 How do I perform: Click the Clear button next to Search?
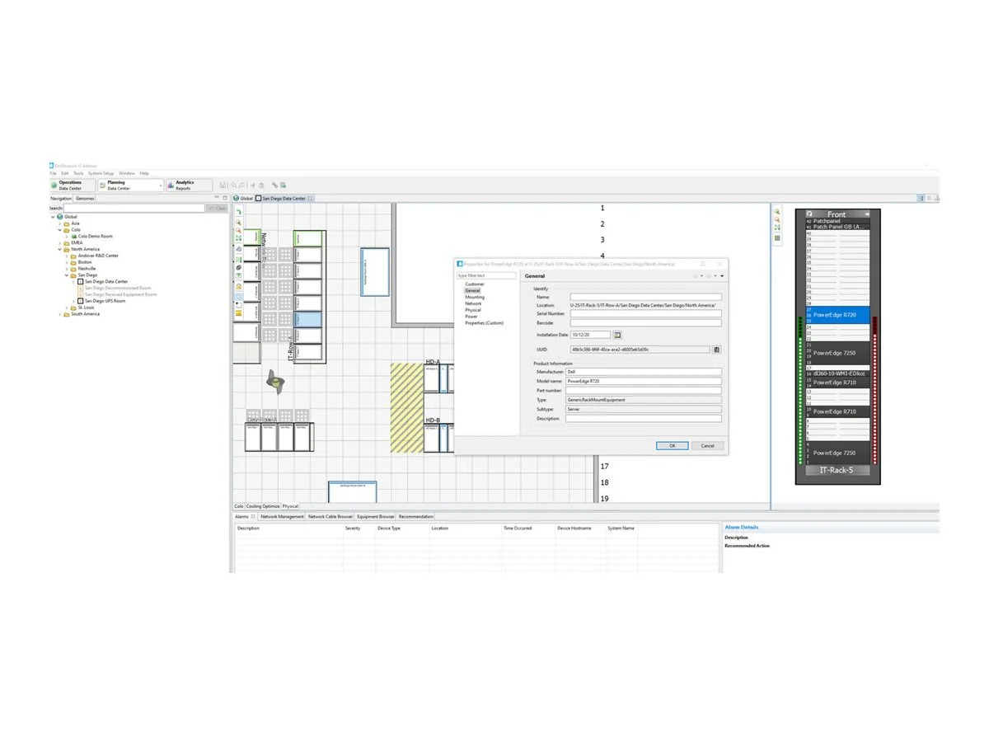tap(218, 208)
